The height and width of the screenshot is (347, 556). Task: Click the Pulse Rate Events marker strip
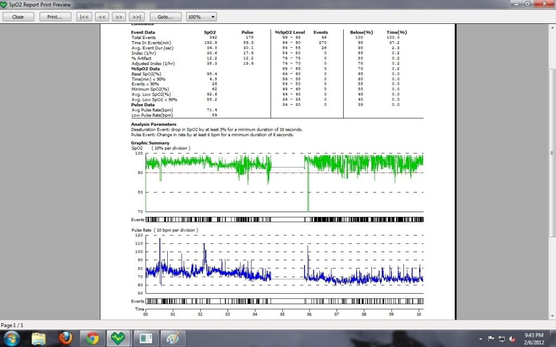[285, 301]
